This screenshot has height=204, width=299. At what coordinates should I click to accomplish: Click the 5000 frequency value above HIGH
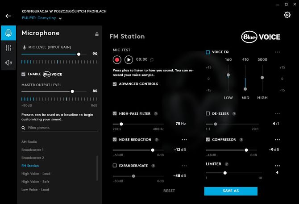pyautogui.click(x=262, y=60)
